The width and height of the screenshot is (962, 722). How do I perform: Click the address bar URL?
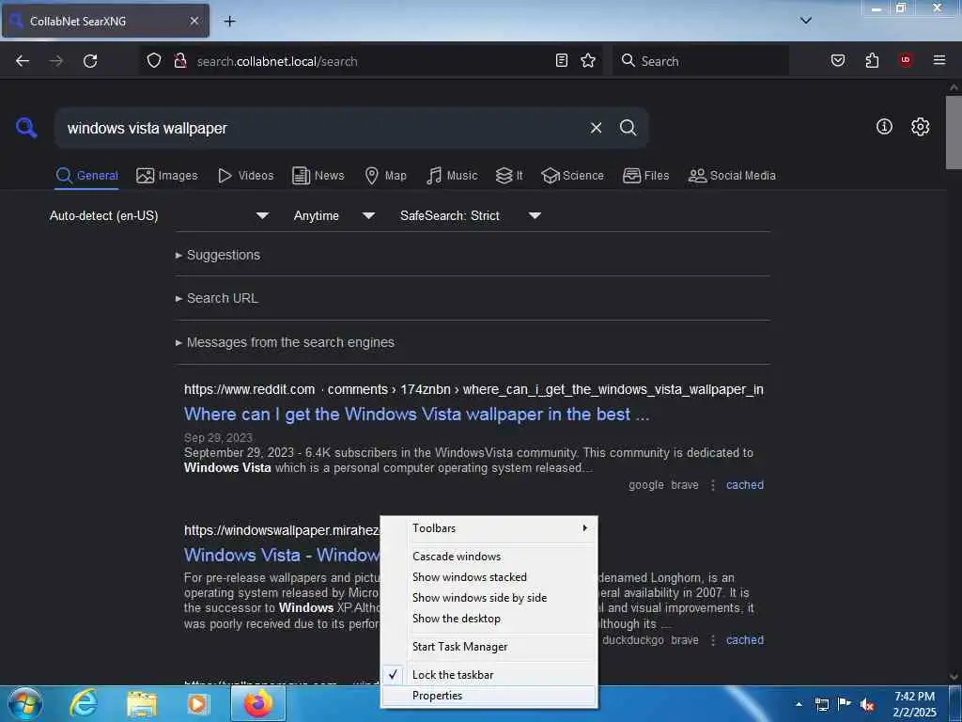(x=277, y=61)
